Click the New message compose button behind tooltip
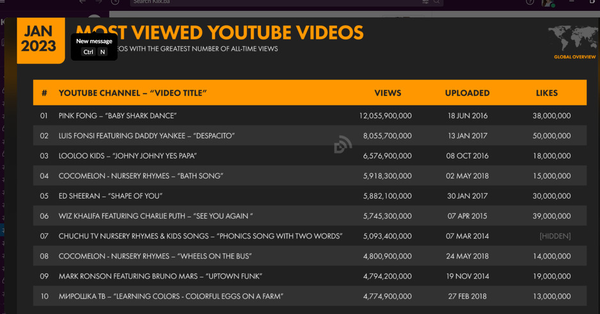600x314 pixels. pyautogui.click(x=94, y=19)
